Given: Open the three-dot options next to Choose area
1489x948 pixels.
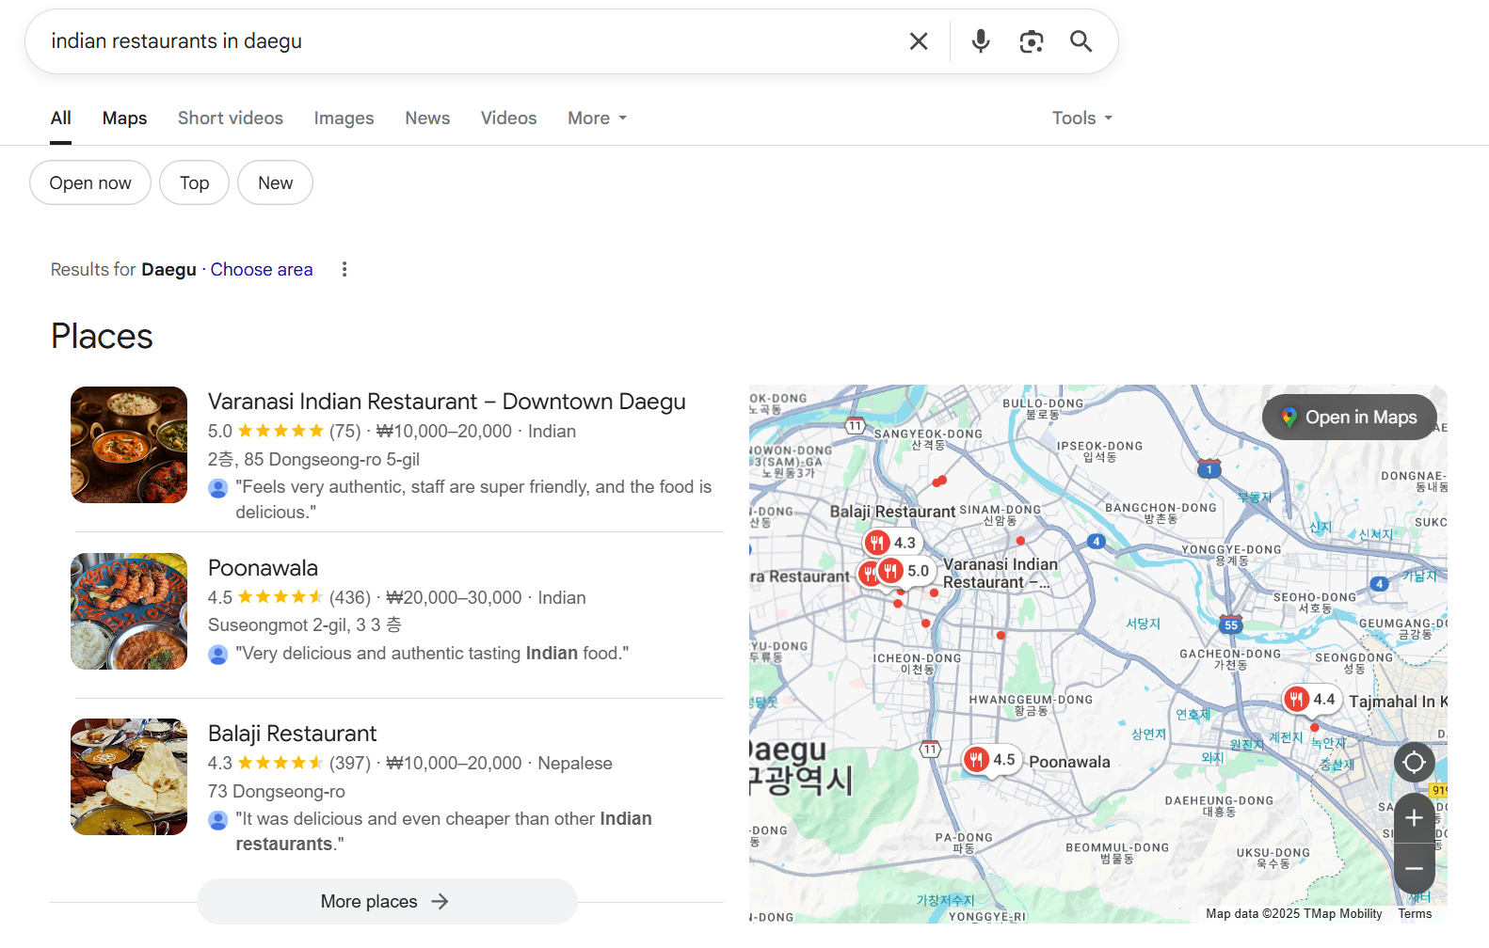Looking at the screenshot, I should click(344, 270).
